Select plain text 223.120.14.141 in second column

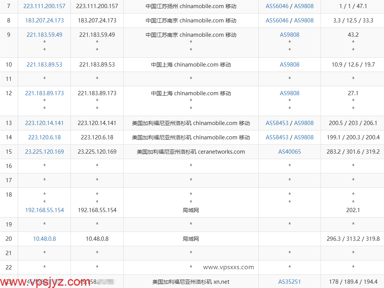coord(97,123)
